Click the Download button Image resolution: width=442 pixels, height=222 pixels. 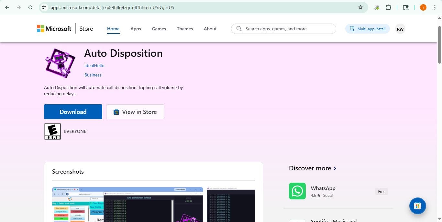[x=73, y=112]
